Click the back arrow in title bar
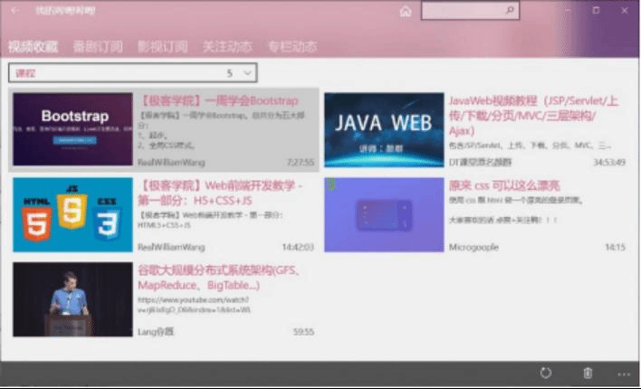Screen dimensions: 641x389 (15, 11)
